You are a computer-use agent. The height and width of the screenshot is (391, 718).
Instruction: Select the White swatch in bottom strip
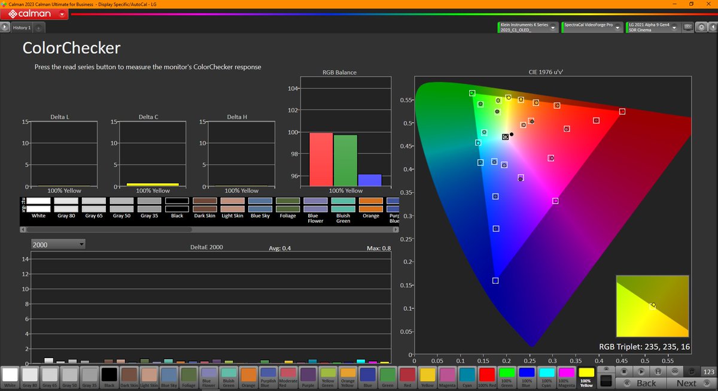pos(10,377)
